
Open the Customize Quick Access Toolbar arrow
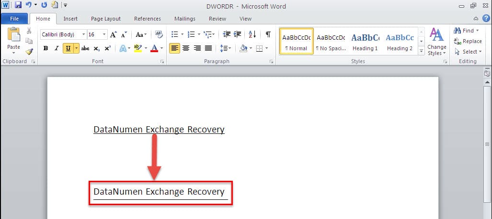(x=65, y=5)
